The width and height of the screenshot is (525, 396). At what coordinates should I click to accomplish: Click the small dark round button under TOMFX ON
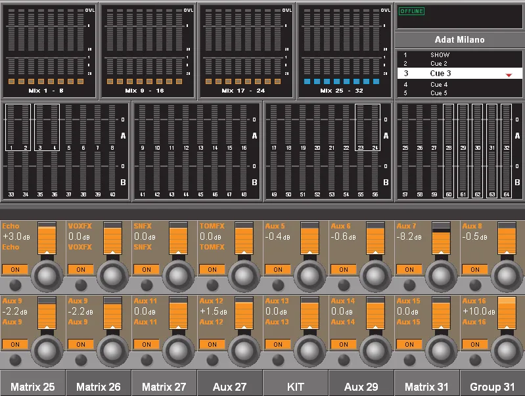pos(212,285)
